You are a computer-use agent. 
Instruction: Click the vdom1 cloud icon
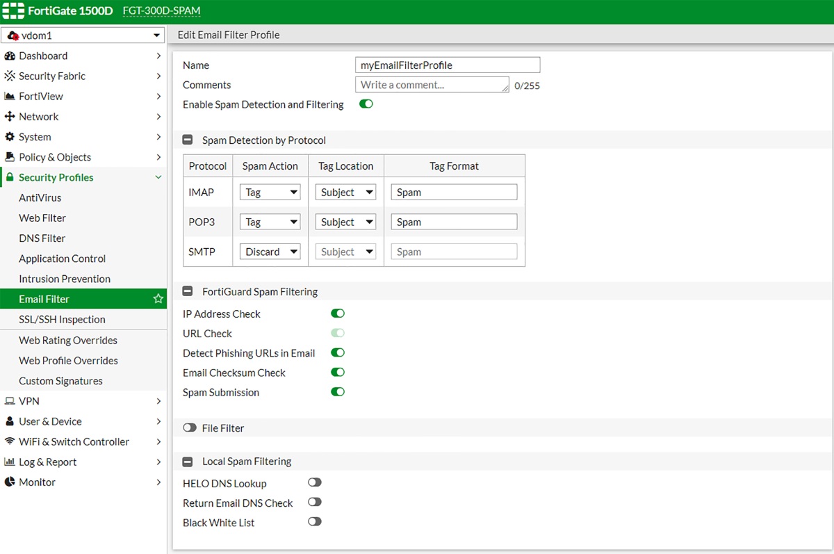13,35
